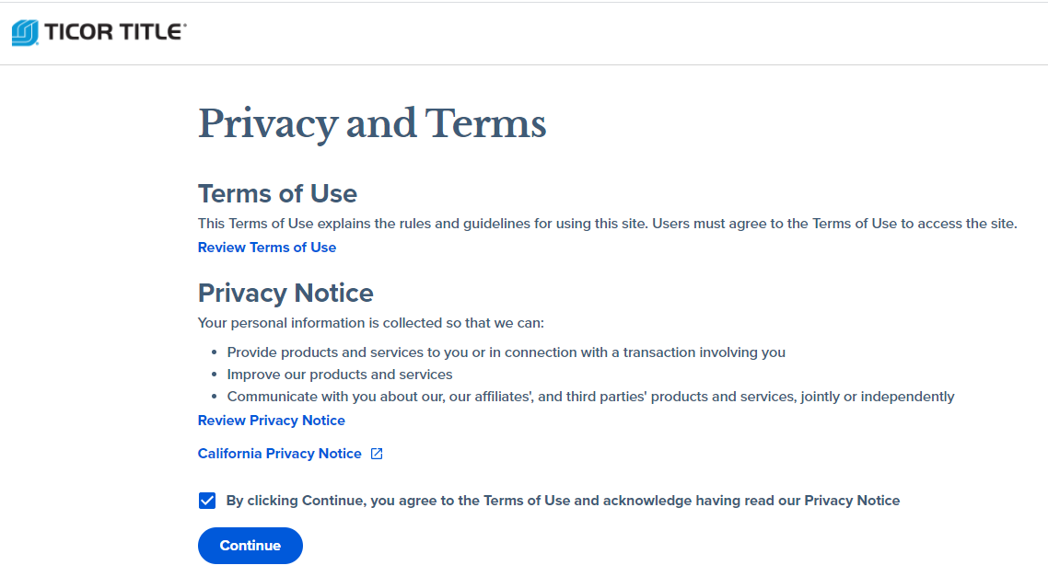Viewport: 1048px width, 577px height.
Task: Open the Review Privacy Notice link
Action: (272, 421)
